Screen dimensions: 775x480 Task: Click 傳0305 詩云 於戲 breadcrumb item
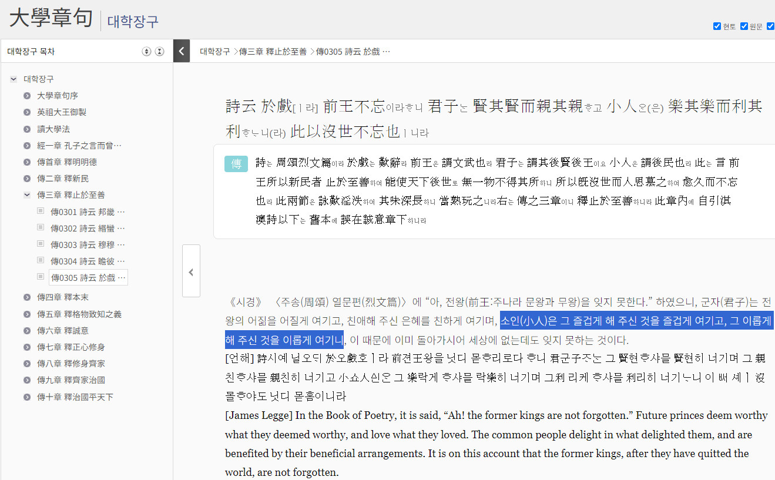click(x=353, y=52)
